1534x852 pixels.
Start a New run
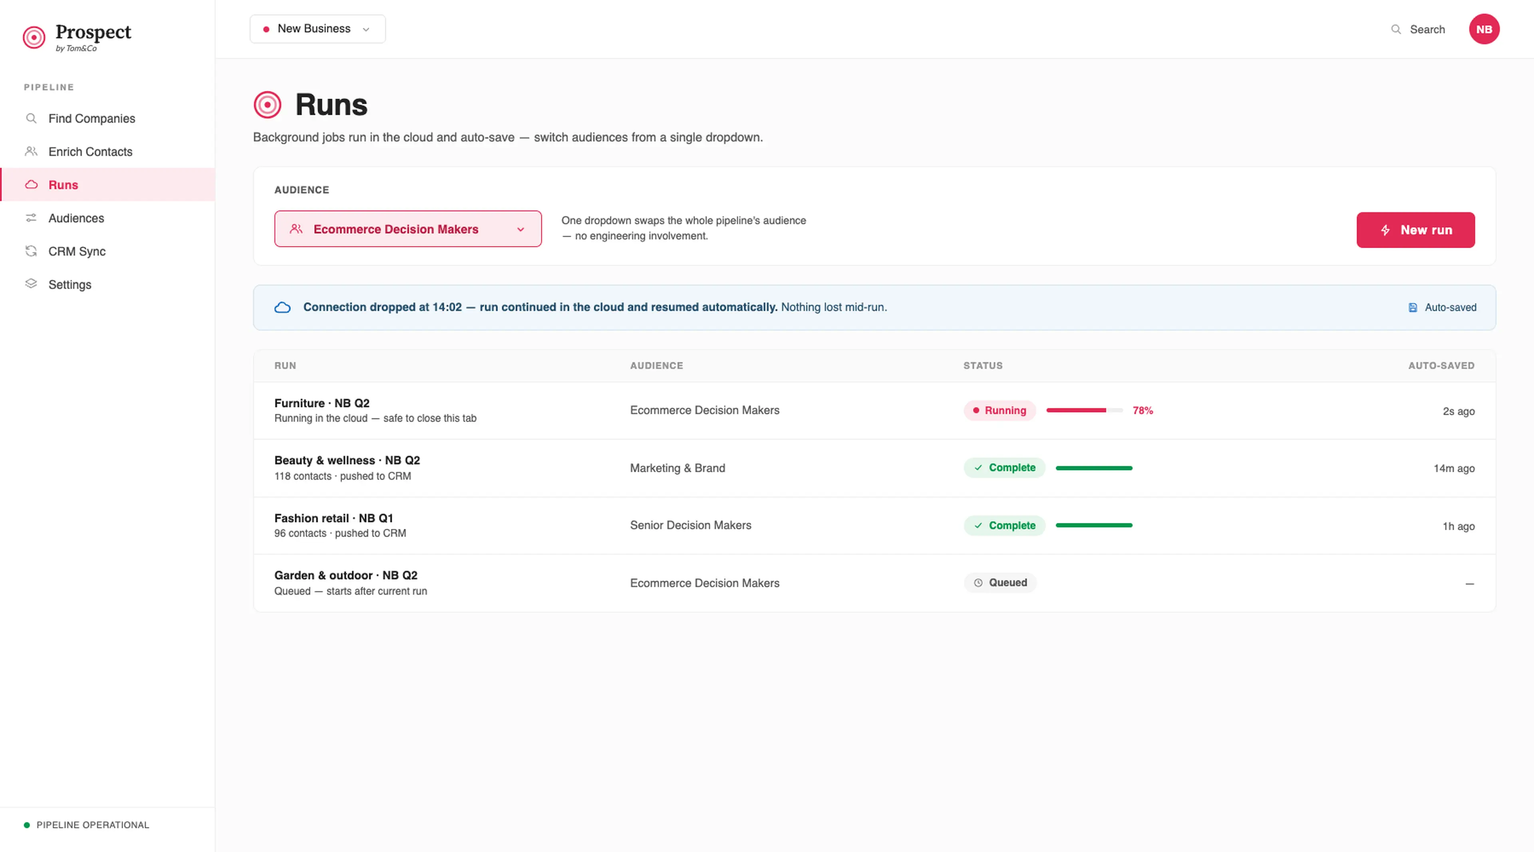coord(1415,230)
